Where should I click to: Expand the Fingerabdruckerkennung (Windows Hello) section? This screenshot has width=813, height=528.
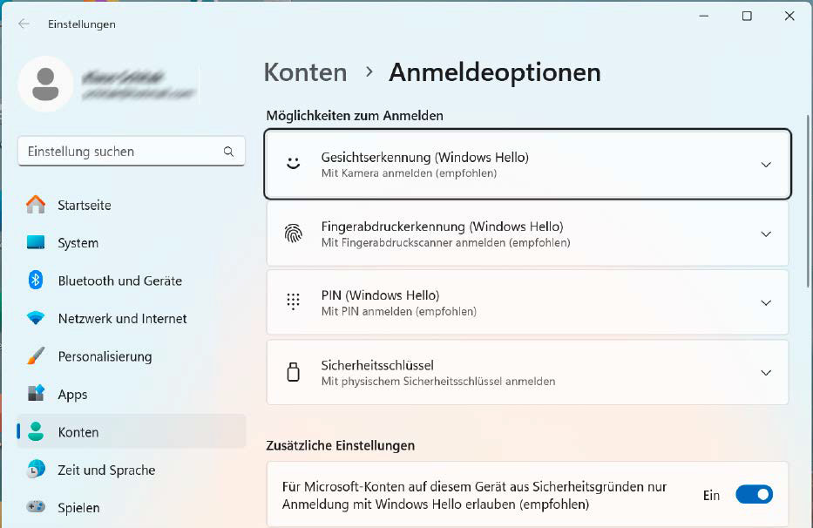coord(766,234)
